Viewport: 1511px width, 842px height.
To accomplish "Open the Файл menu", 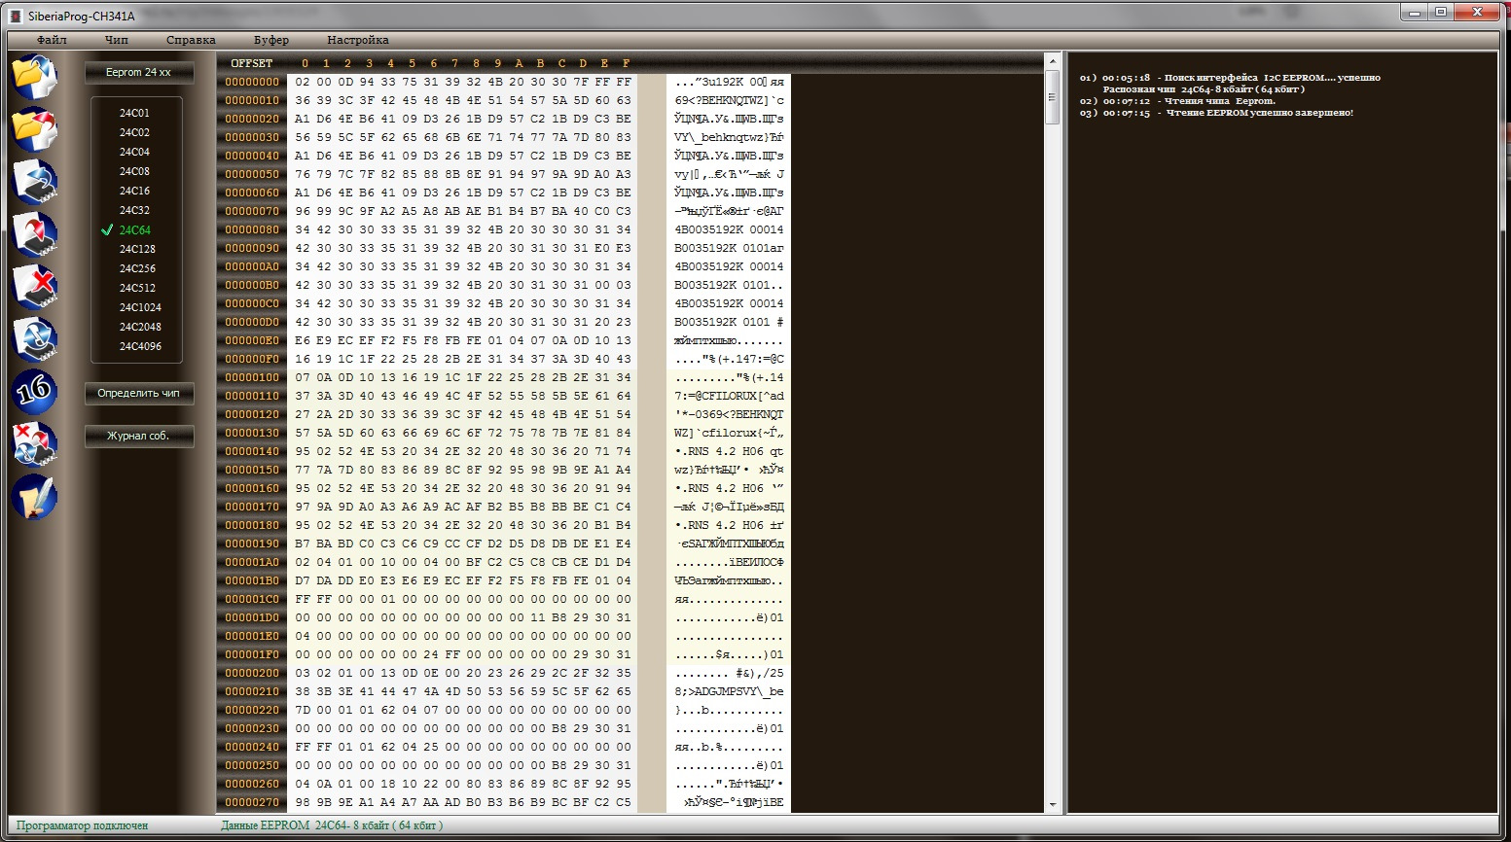I will point(52,40).
